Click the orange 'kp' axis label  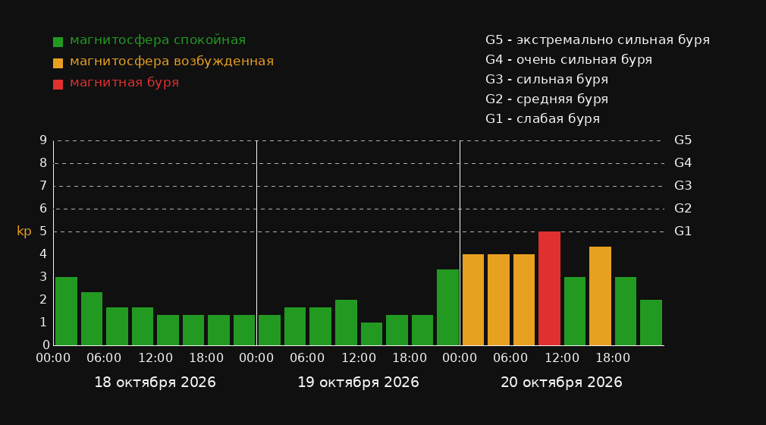(x=24, y=231)
